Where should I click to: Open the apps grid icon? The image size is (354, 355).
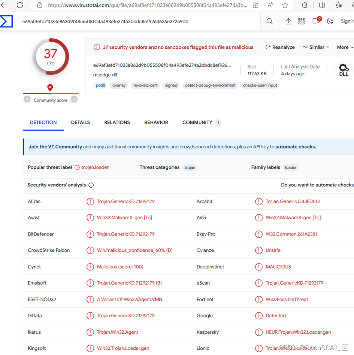tap(301, 21)
